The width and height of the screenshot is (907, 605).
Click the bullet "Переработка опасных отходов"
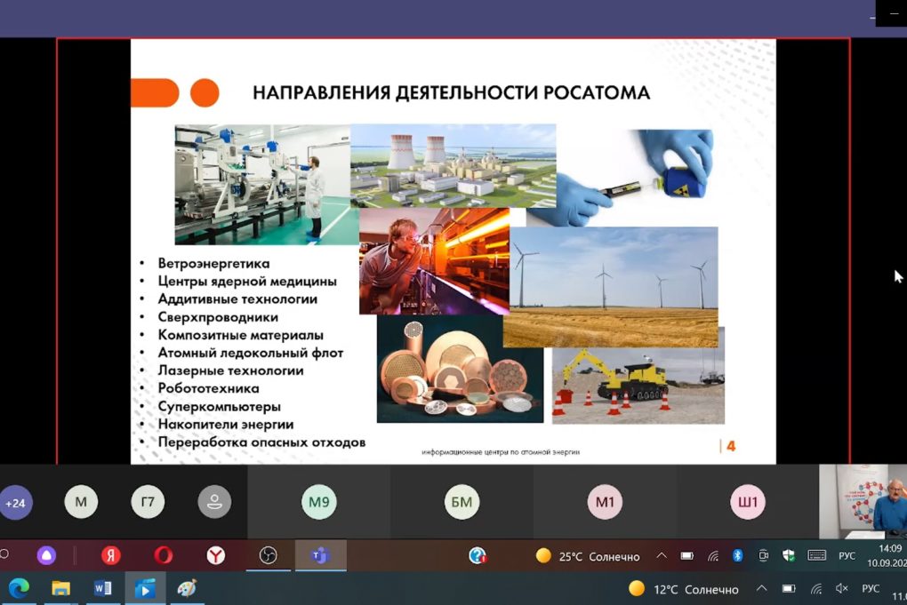pos(261,442)
